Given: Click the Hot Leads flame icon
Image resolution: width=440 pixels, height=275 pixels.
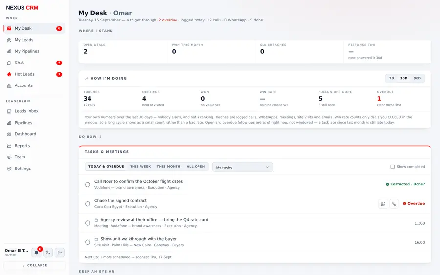Looking at the screenshot, I should (x=9, y=74).
